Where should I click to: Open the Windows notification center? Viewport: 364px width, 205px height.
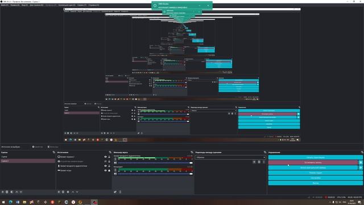(x=359, y=202)
